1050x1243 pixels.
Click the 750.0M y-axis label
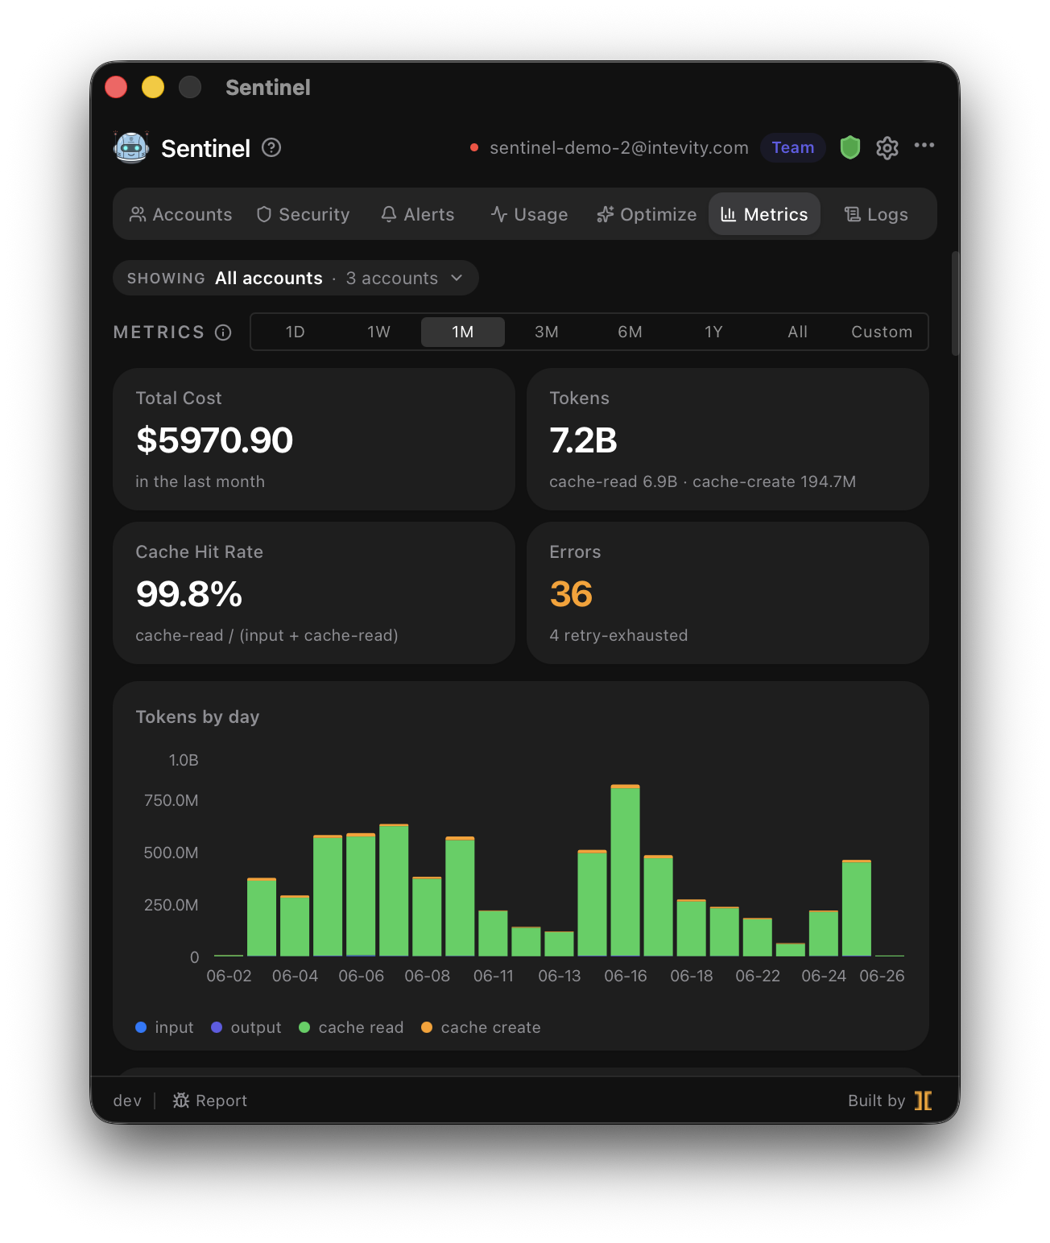171,800
